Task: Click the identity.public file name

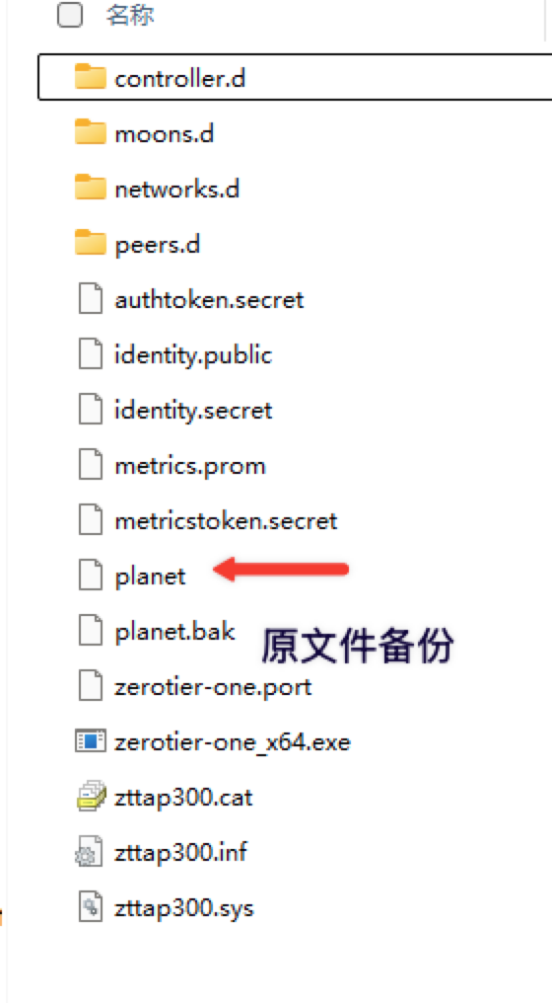Action: (193, 355)
